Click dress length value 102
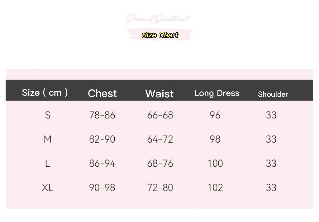Screen dimensions: 319x222 coord(215,188)
